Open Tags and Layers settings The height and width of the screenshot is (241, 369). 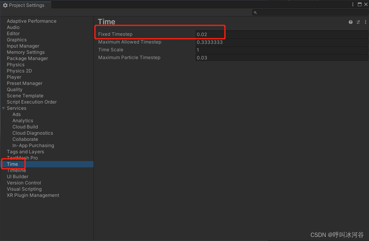(x=25, y=152)
